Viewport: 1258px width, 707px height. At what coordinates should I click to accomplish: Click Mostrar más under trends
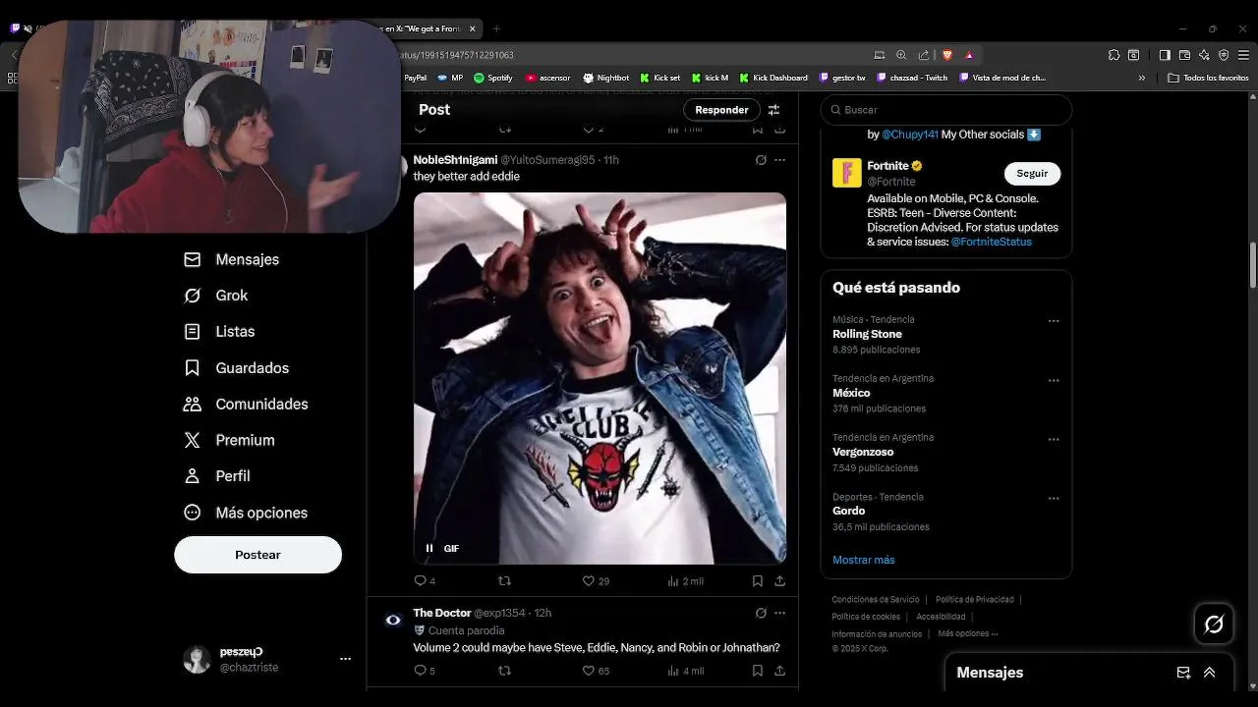point(864,560)
